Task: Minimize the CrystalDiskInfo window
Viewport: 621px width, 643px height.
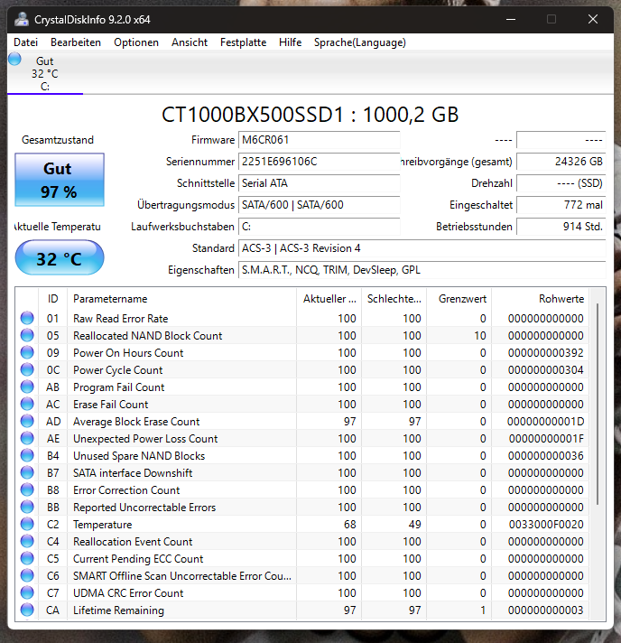Action: click(511, 19)
